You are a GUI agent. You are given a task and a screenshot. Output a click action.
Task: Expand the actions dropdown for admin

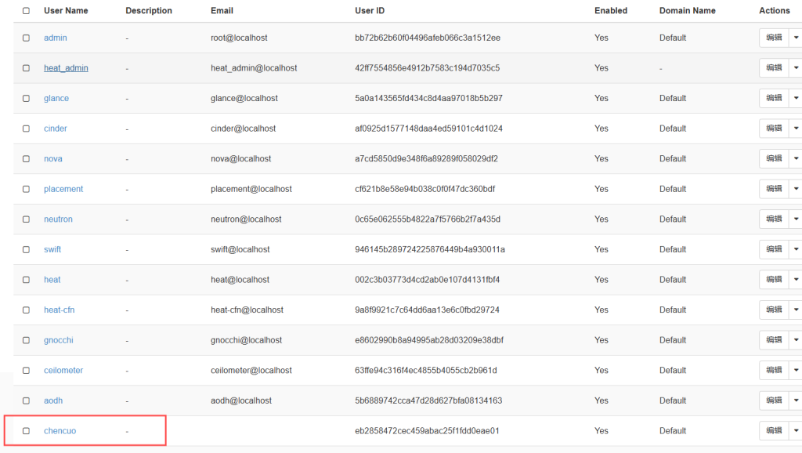[796, 38]
